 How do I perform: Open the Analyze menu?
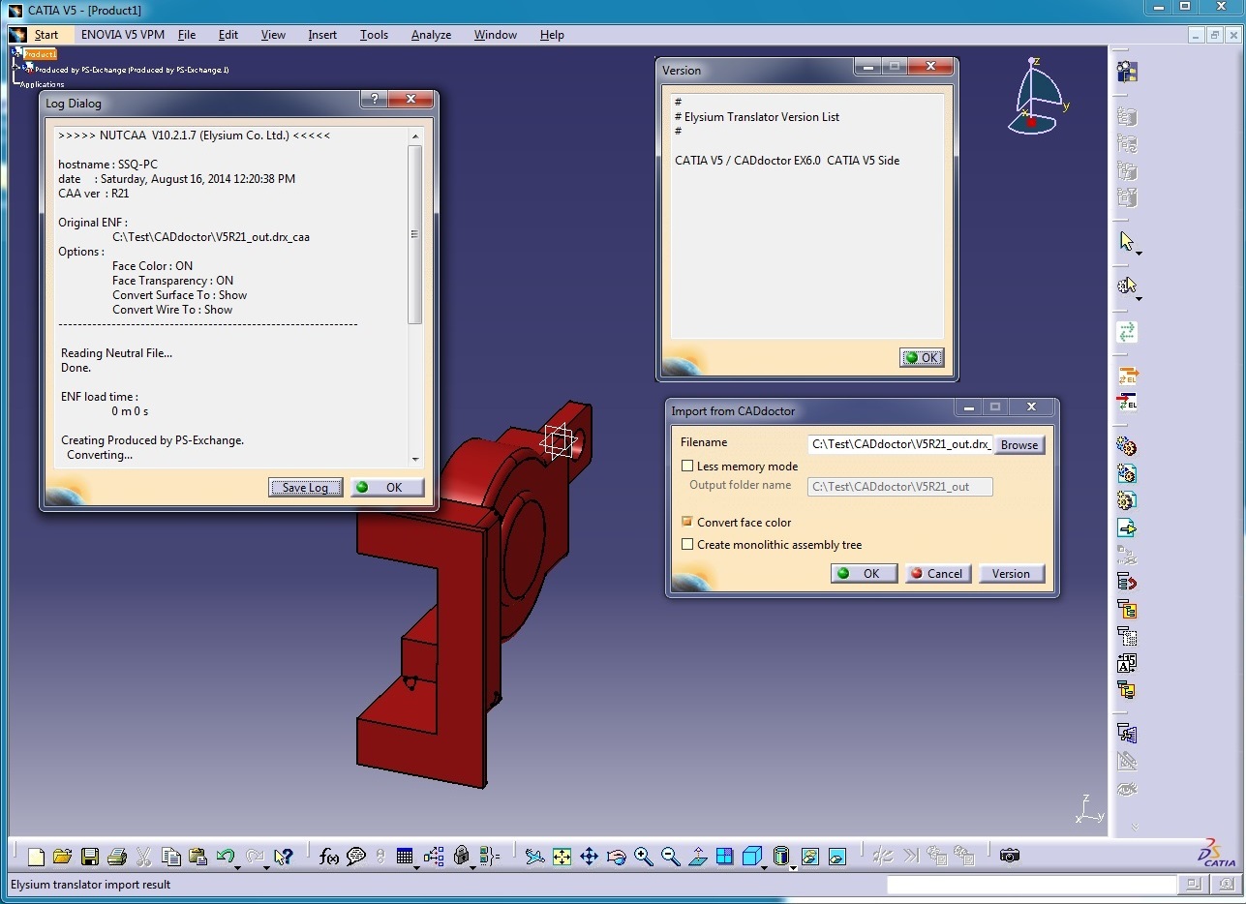tap(431, 35)
